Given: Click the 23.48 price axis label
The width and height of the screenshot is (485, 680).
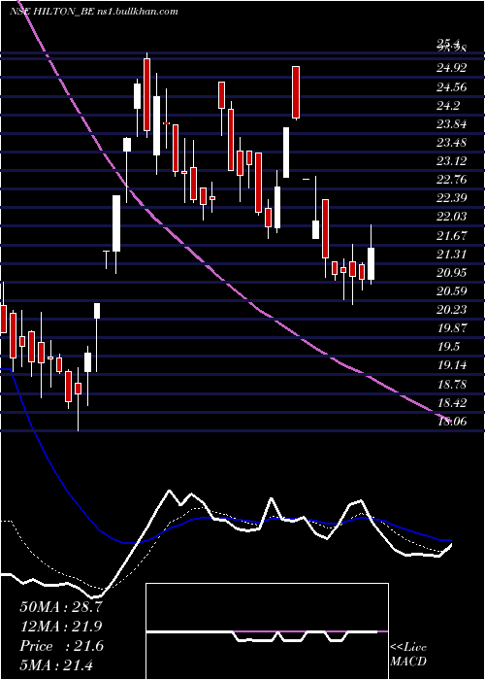Looking at the screenshot, I should 452,143.
